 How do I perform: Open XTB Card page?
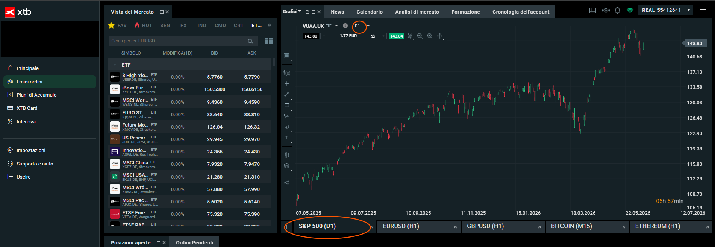click(x=27, y=108)
